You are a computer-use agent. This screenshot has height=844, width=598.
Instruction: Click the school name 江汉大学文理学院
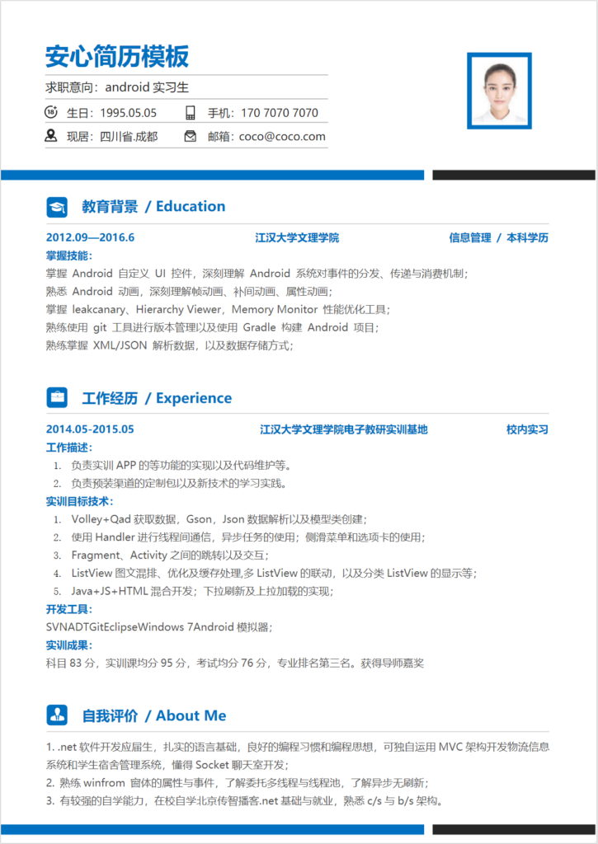click(x=297, y=238)
